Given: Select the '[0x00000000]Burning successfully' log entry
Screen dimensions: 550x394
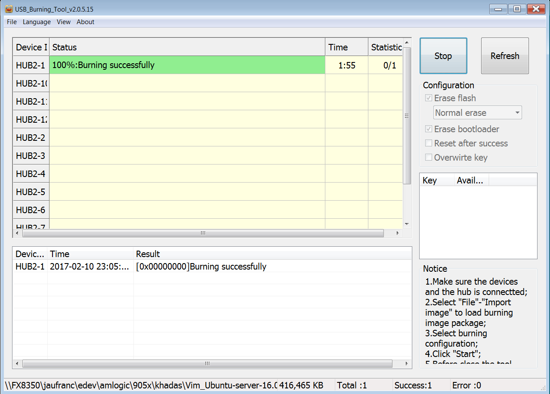Looking at the screenshot, I should tap(201, 267).
